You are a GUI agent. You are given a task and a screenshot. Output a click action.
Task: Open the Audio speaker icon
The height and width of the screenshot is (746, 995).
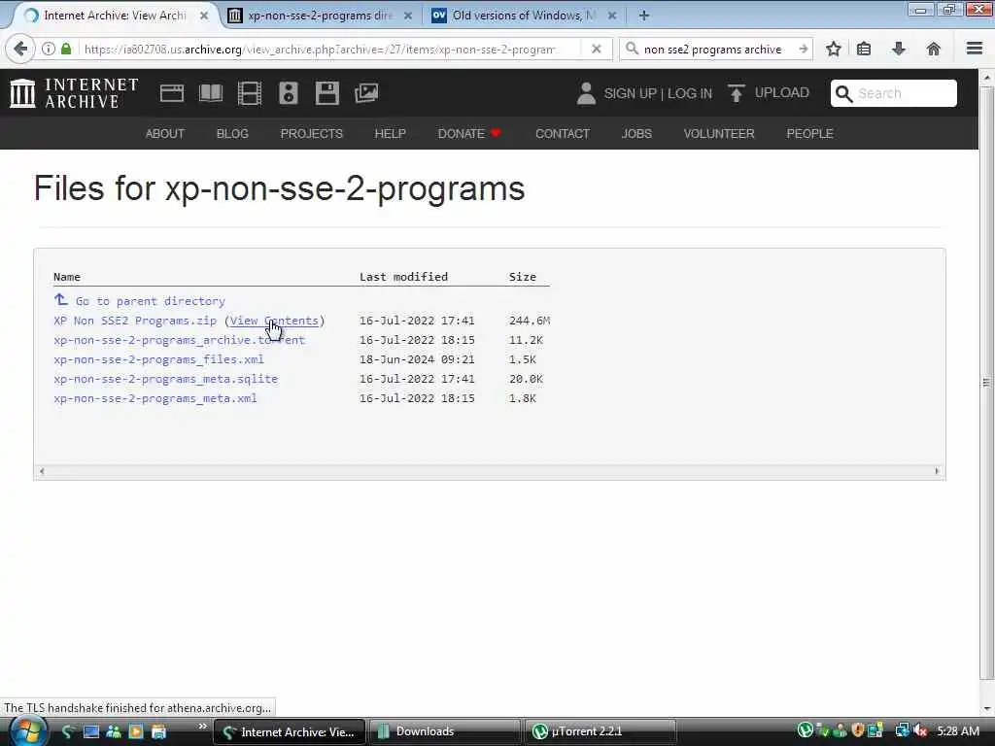point(288,93)
